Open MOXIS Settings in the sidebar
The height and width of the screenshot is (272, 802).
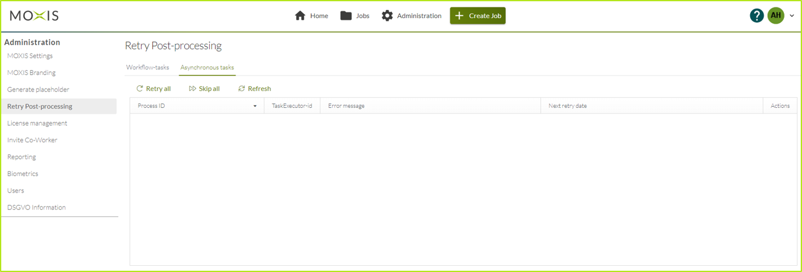[30, 56]
